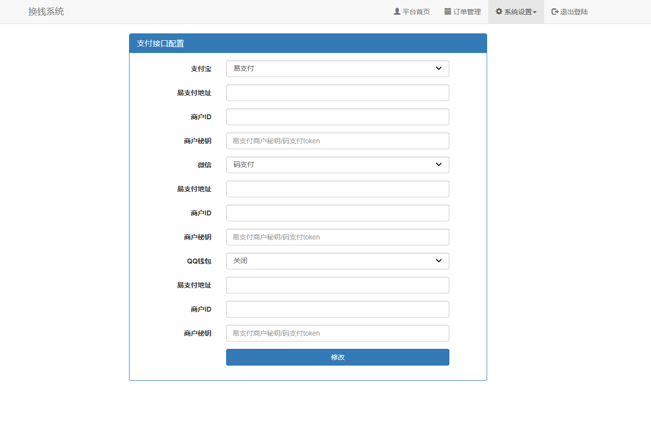This screenshot has height=422, width=651.
Task: Select the 平台首页 menu item
Action: 412,11
